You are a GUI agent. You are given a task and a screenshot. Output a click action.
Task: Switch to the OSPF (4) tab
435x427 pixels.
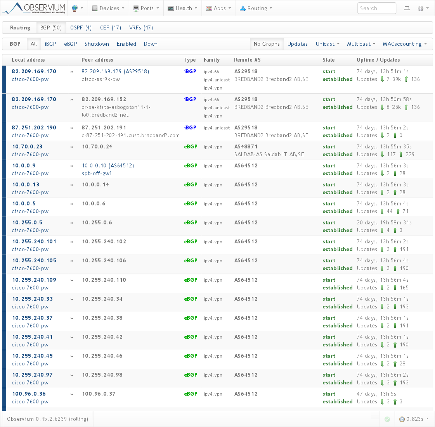[81, 28]
